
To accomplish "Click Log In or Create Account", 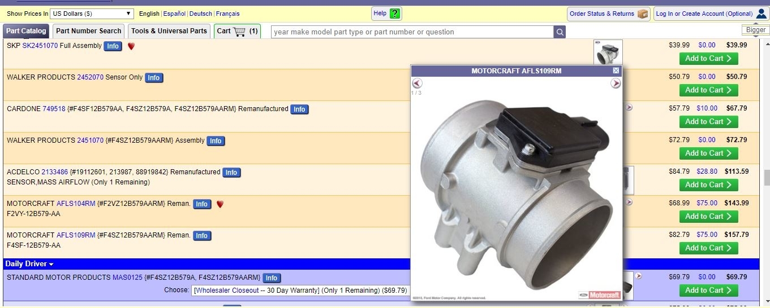I will 711,14.
